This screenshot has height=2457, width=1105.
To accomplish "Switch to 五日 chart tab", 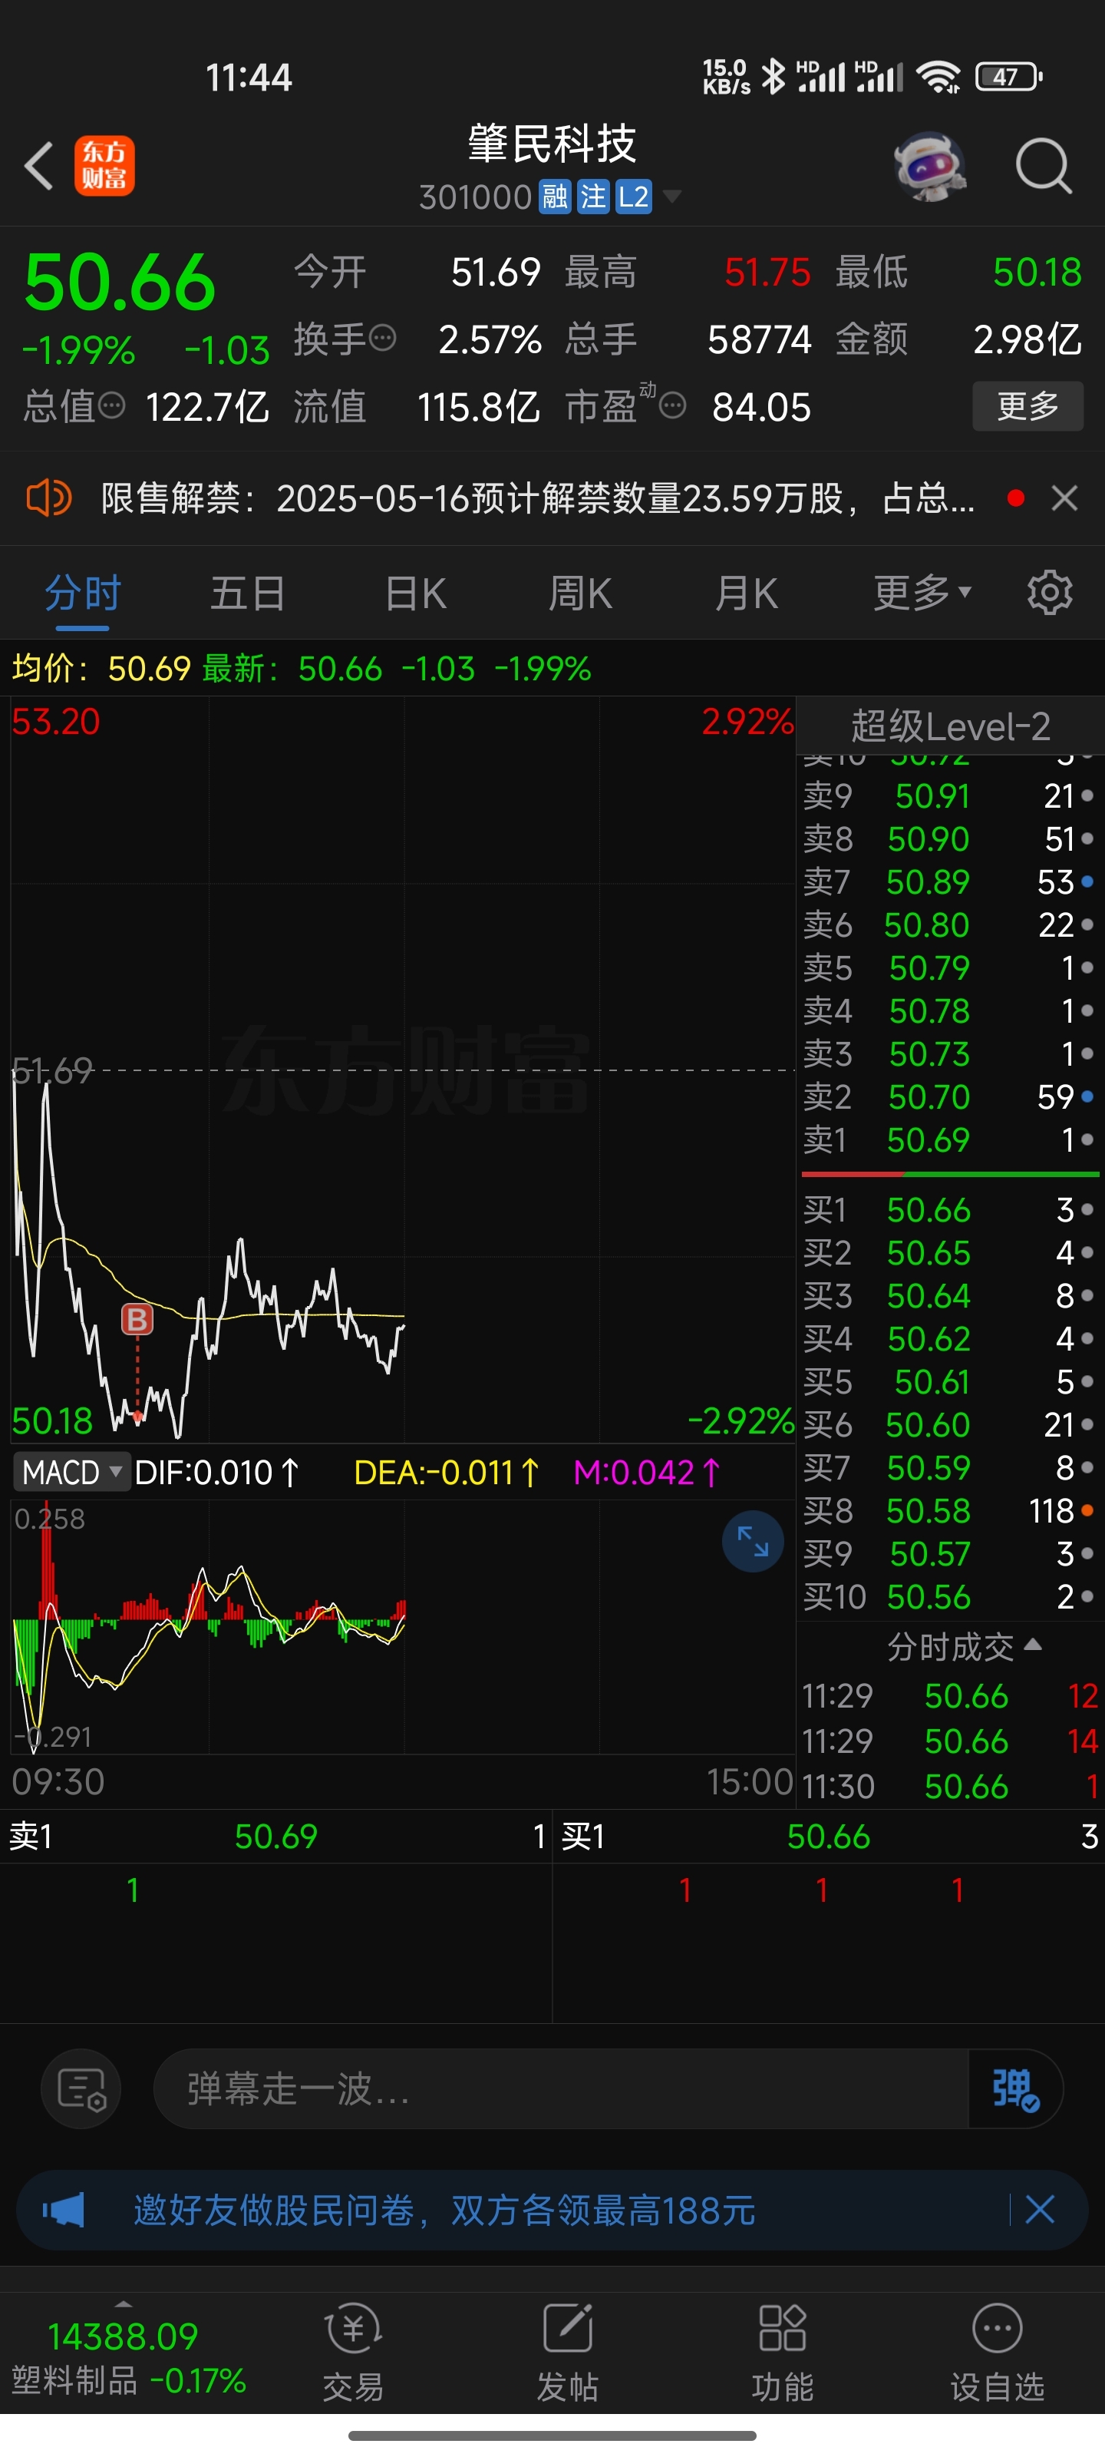I will point(248,594).
